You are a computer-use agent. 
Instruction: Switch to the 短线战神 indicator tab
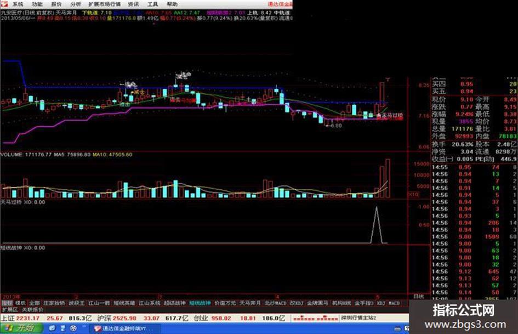(200, 303)
